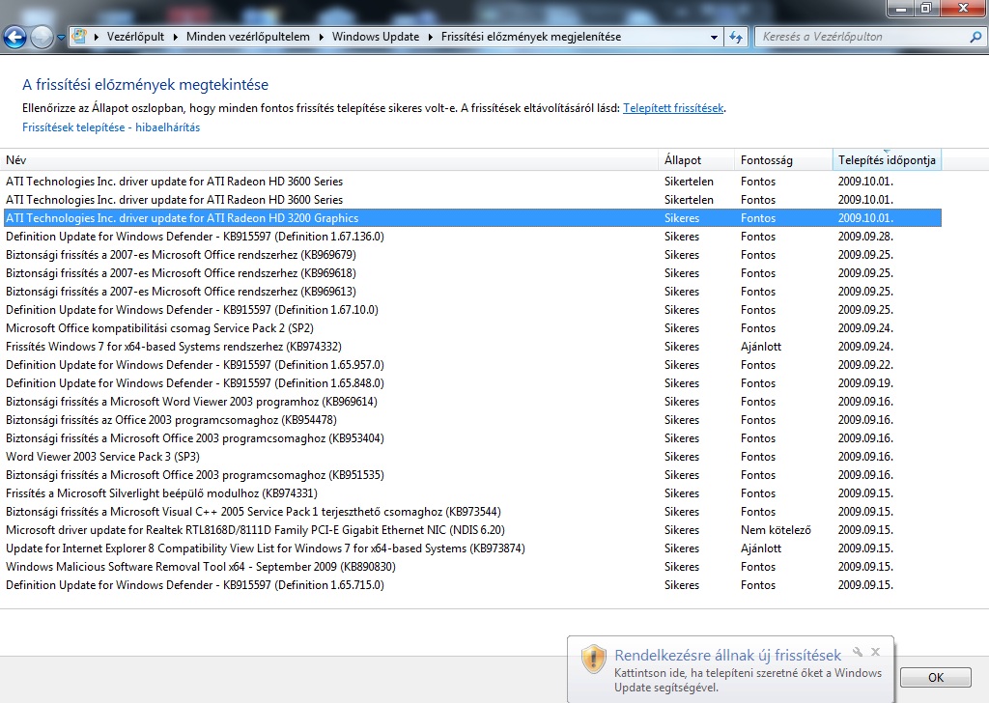Open balloon notification wrench options icon
The image size is (989, 703).
point(858,652)
